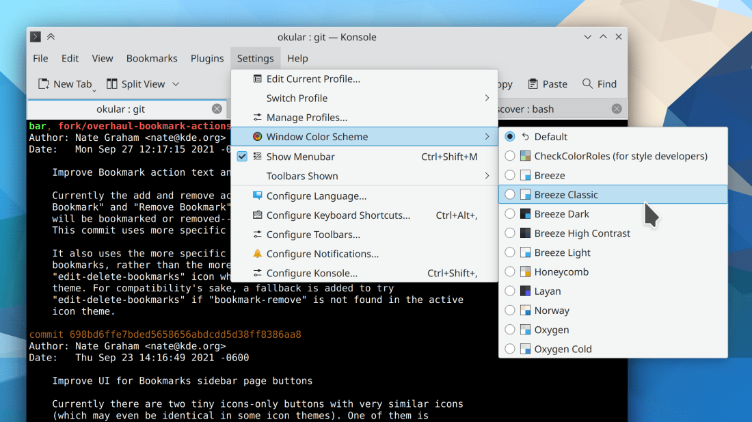
Task: Click the terminal icon in title bar
Action: point(36,37)
